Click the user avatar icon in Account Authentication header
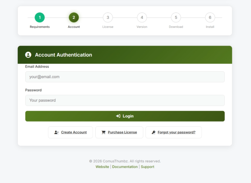 click(28, 55)
